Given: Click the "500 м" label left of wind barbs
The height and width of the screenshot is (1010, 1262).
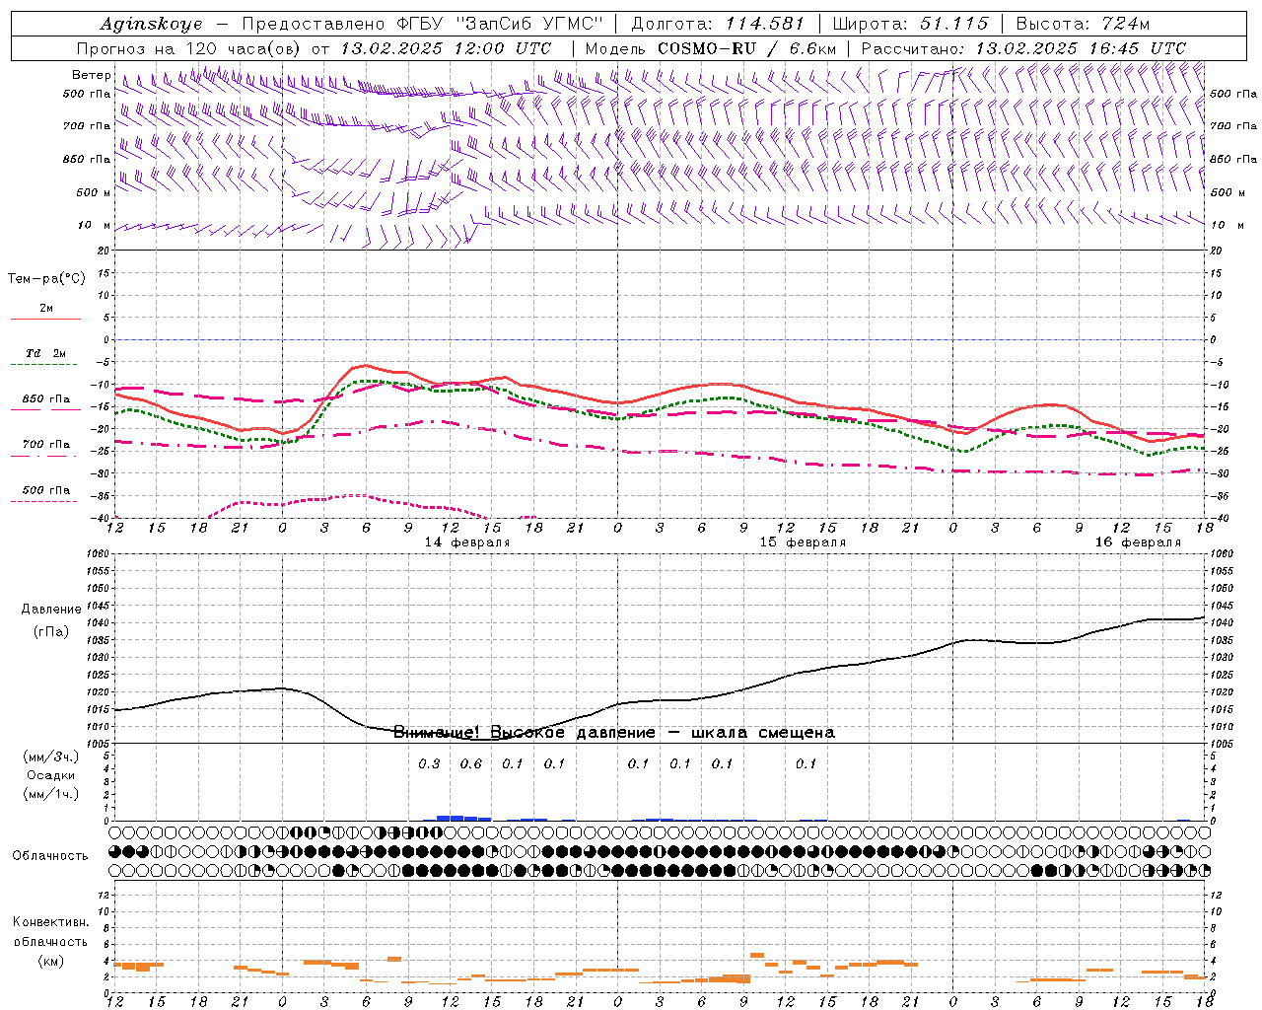Looking at the screenshot, I should click(94, 192).
